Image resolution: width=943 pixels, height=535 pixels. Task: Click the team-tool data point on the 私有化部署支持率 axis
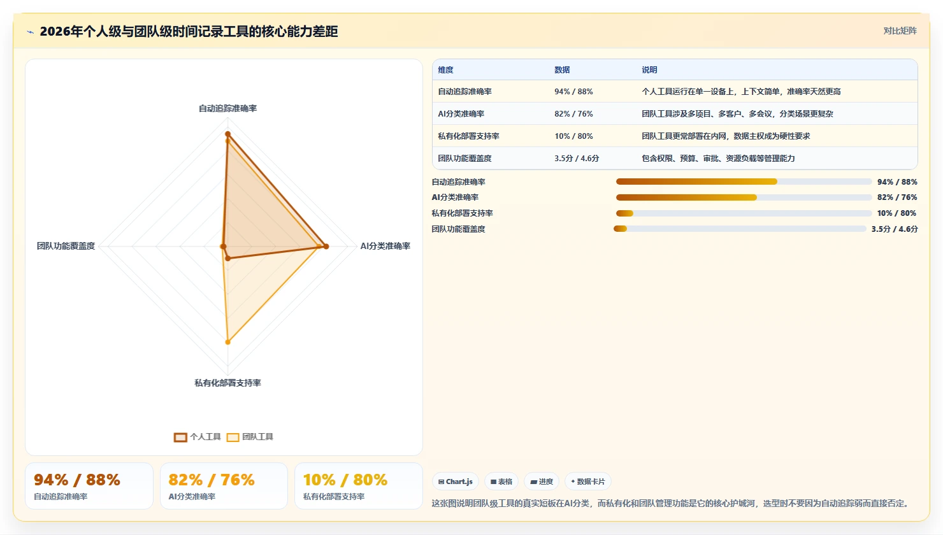click(227, 342)
